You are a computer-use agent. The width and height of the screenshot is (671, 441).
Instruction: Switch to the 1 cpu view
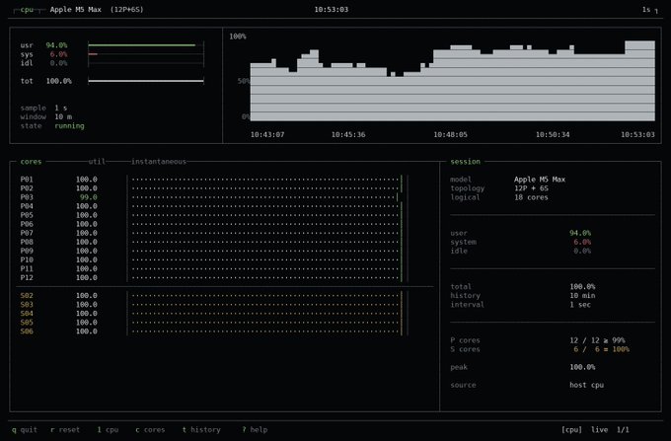(108, 429)
